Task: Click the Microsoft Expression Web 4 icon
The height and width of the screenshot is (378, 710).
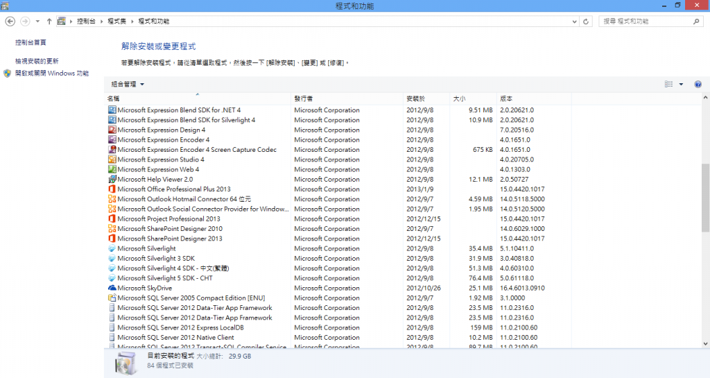Action: 112,169
